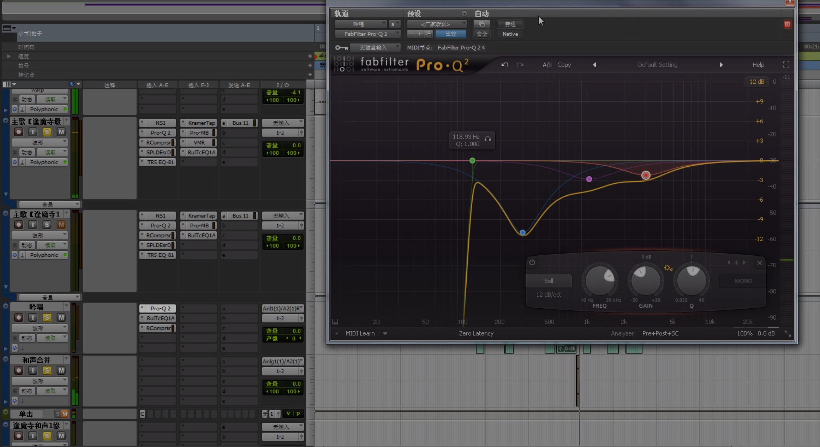The height and width of the screenshot is (447, 820).
Task: Open the Help menu in Pro-Q 2
Action: pos(758,64)
